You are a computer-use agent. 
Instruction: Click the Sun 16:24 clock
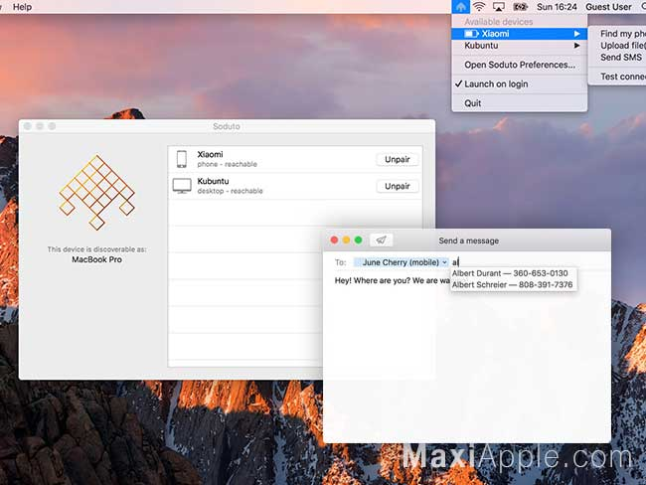[557, 7]
